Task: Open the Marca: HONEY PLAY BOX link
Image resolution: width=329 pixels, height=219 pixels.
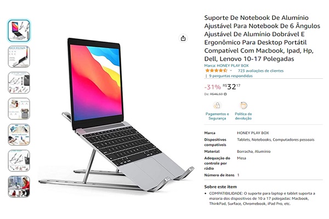Action: pyautogui.click(x=226, y=66)
